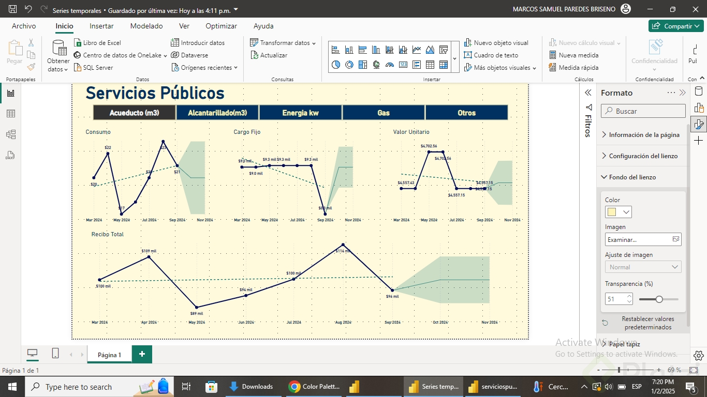This screenshot has width=707, height=397.
Task: Select the Acueducto (m3) slicer button
Action: (x=135, y=113)
